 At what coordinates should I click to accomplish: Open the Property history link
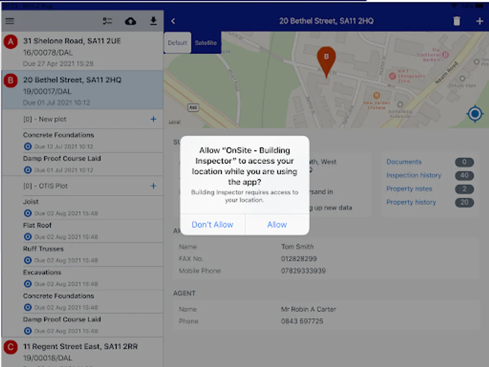(411, 202)
